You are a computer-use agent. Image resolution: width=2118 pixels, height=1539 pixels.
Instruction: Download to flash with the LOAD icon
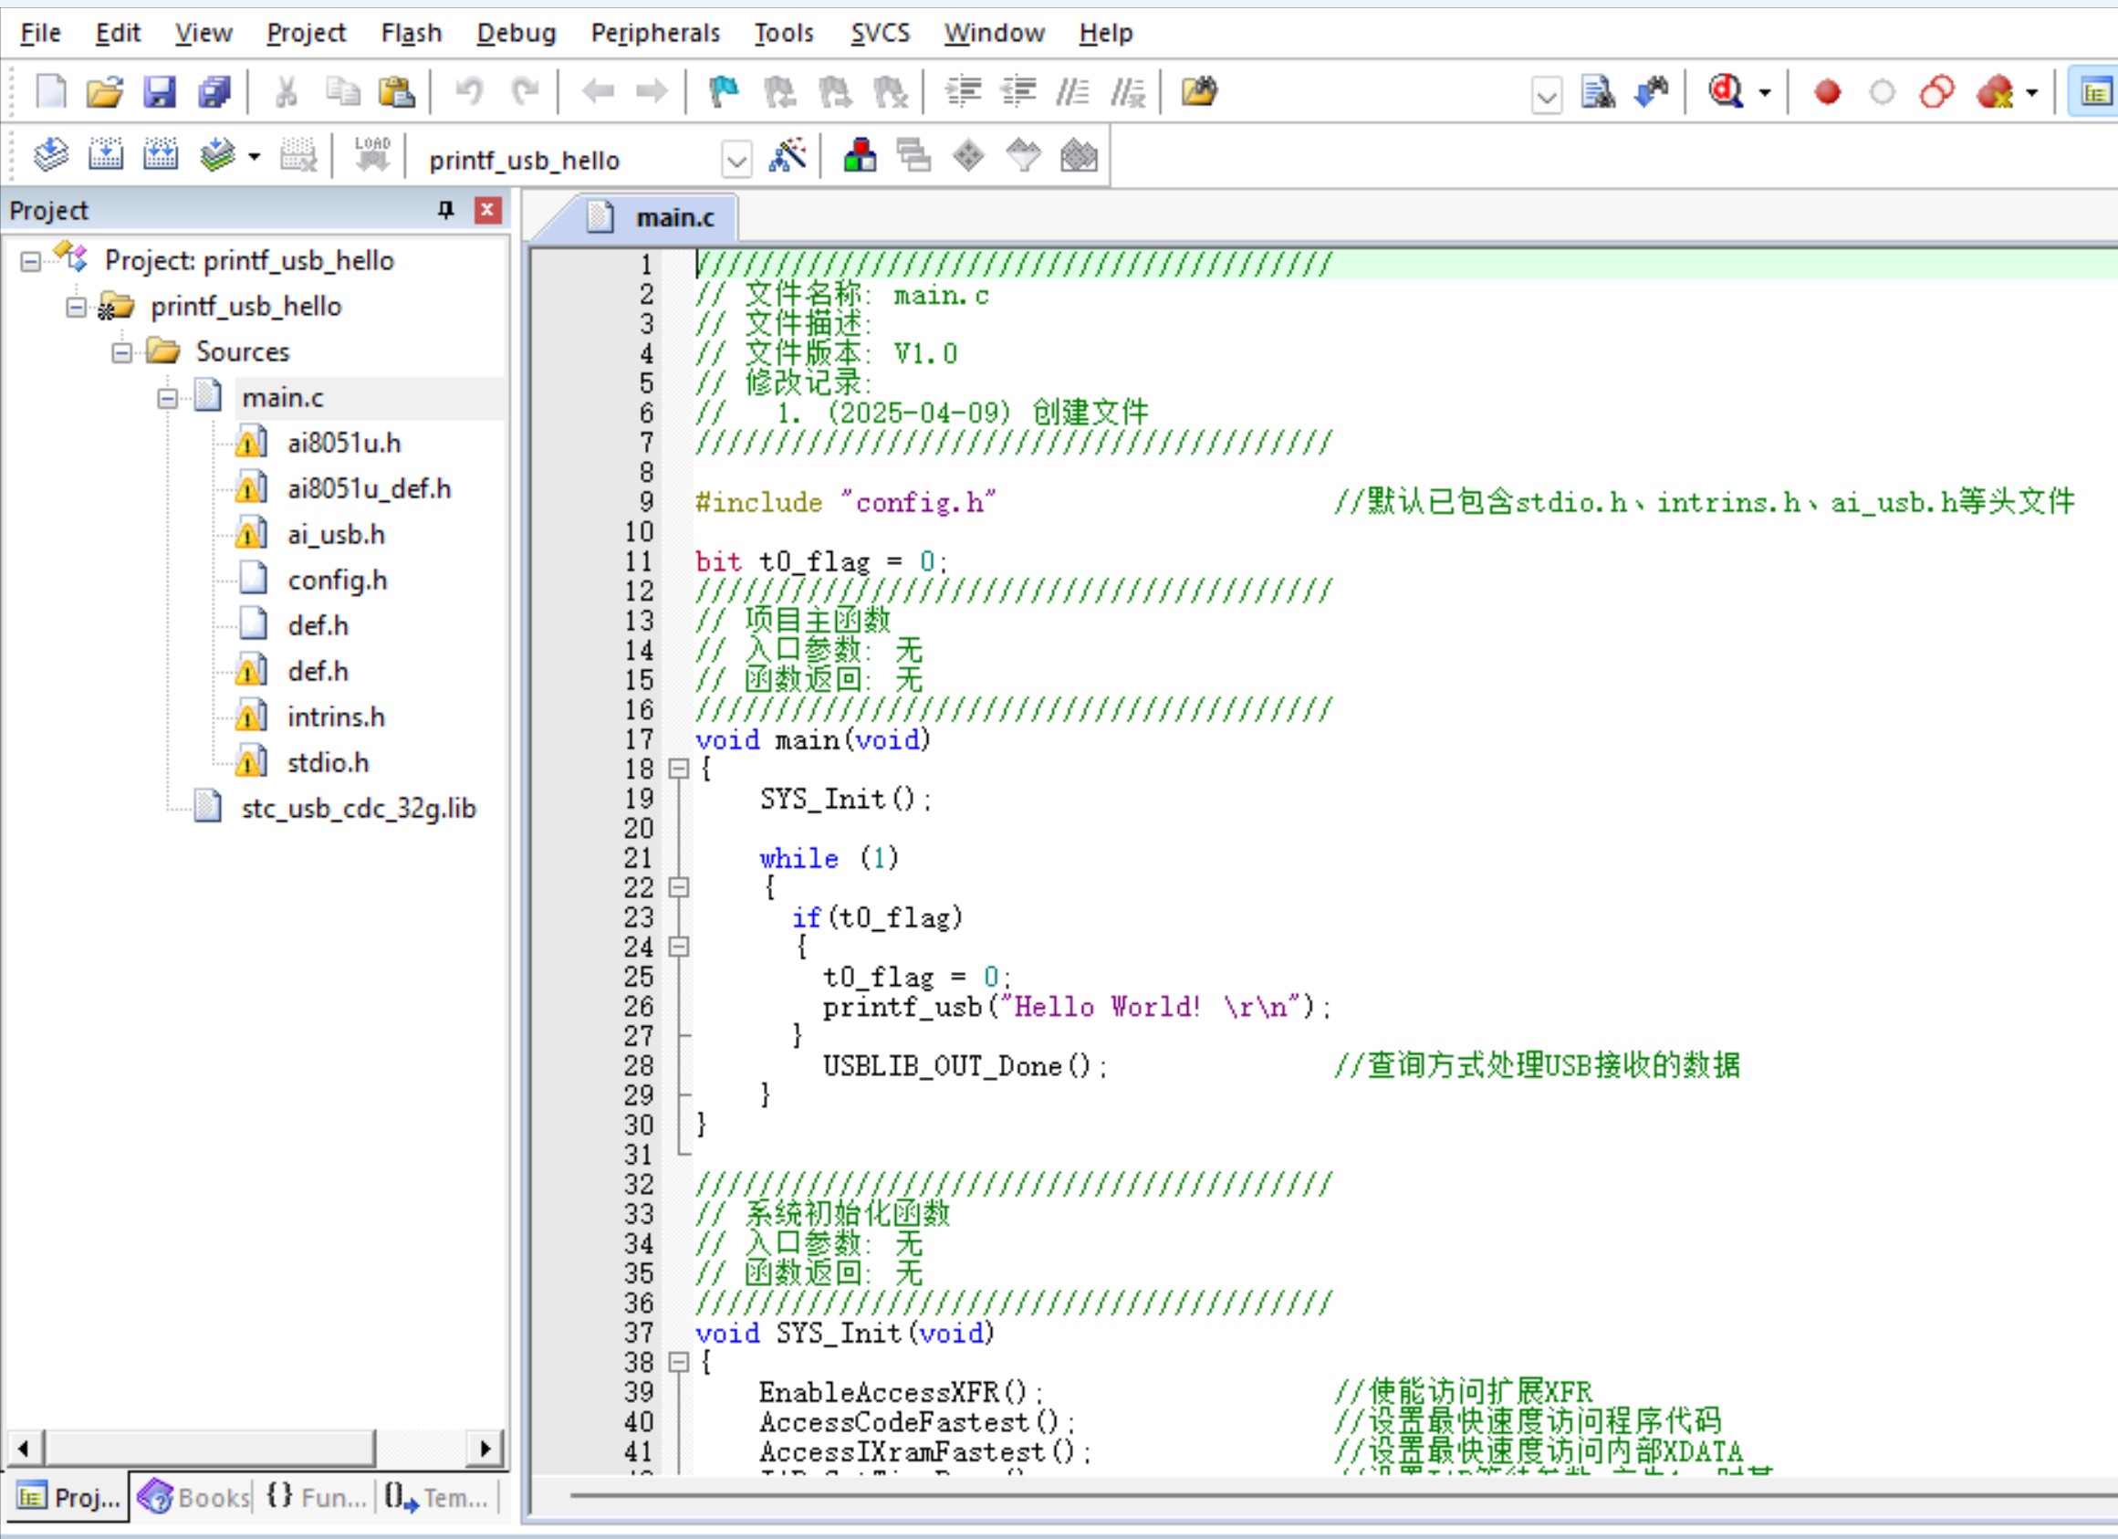point(372,155)
